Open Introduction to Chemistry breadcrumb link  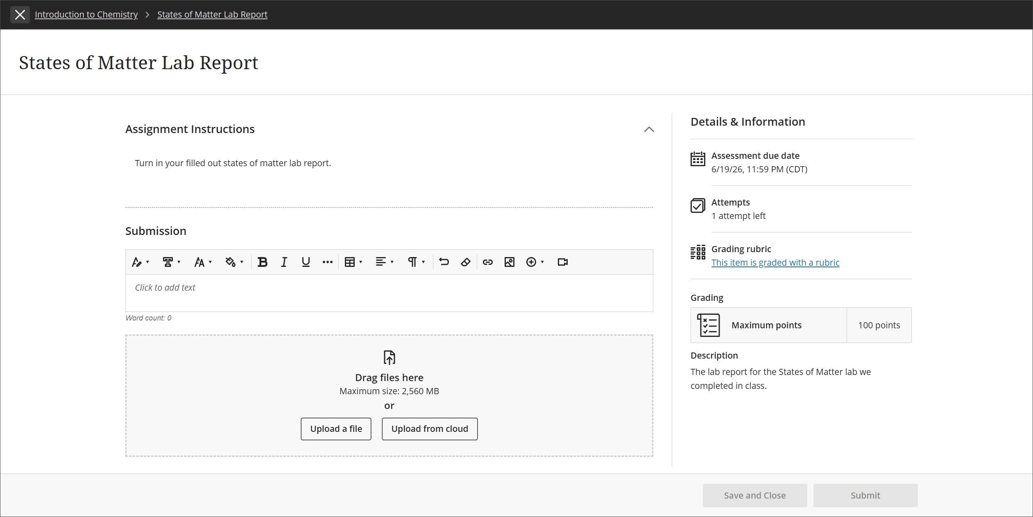(86, 14)
